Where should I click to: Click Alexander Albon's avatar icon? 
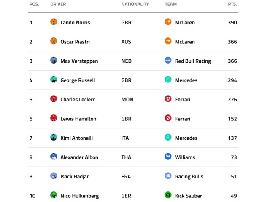click(54, 157)
